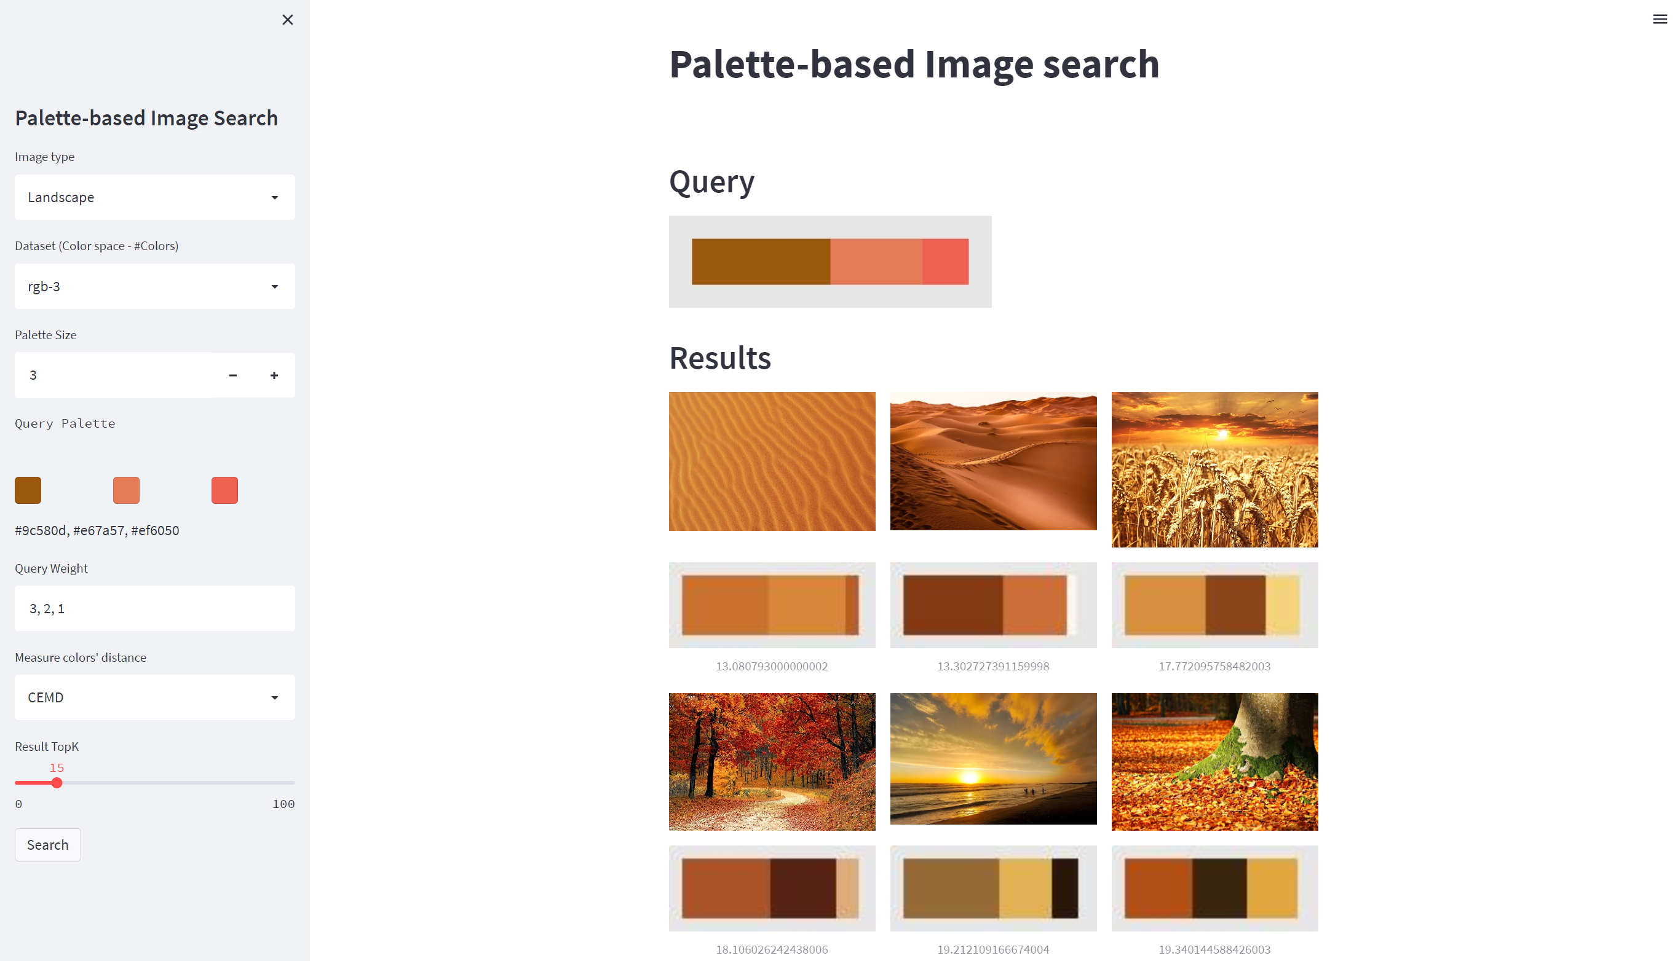The height and width of the screenshot is (961, 1675).
Task: Pick the salmon #e67a57 color swatch
Action: pyautogui.click(x=126, y=490)
